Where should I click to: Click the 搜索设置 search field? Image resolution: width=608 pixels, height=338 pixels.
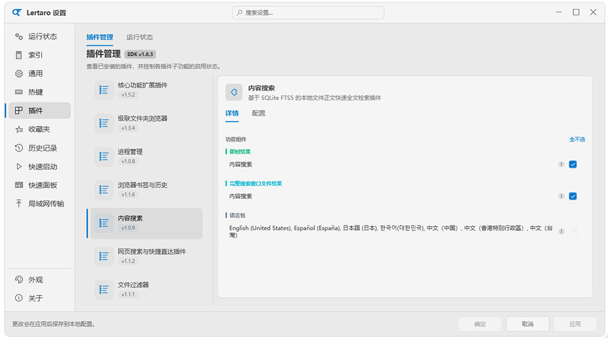point(308,13)
